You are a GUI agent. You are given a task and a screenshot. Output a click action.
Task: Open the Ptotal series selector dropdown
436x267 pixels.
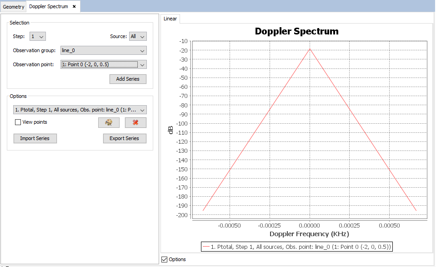click(x=80, y=110)
